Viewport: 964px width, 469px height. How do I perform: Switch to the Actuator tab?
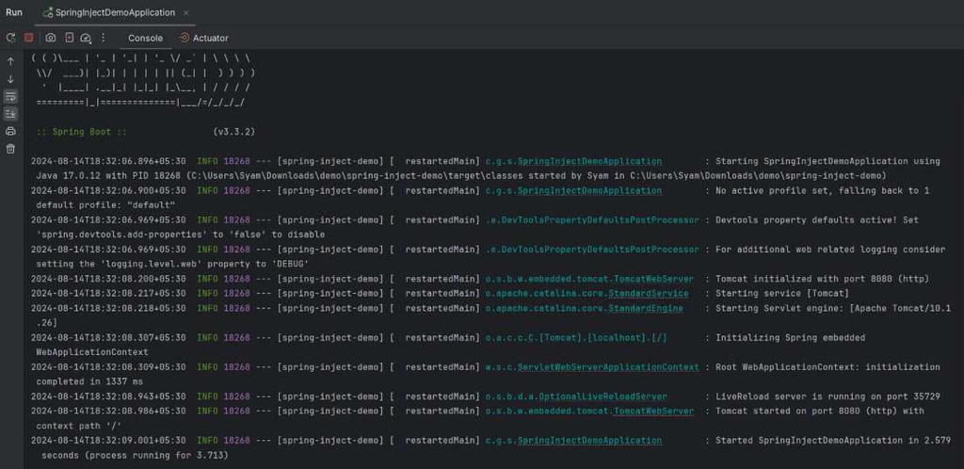point(203,38)
